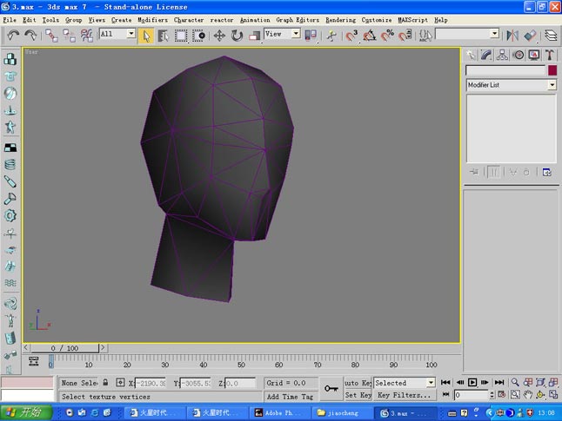Click the object color swatch
The height and width of the screenshot is (421, 562).
coord(552,70)
